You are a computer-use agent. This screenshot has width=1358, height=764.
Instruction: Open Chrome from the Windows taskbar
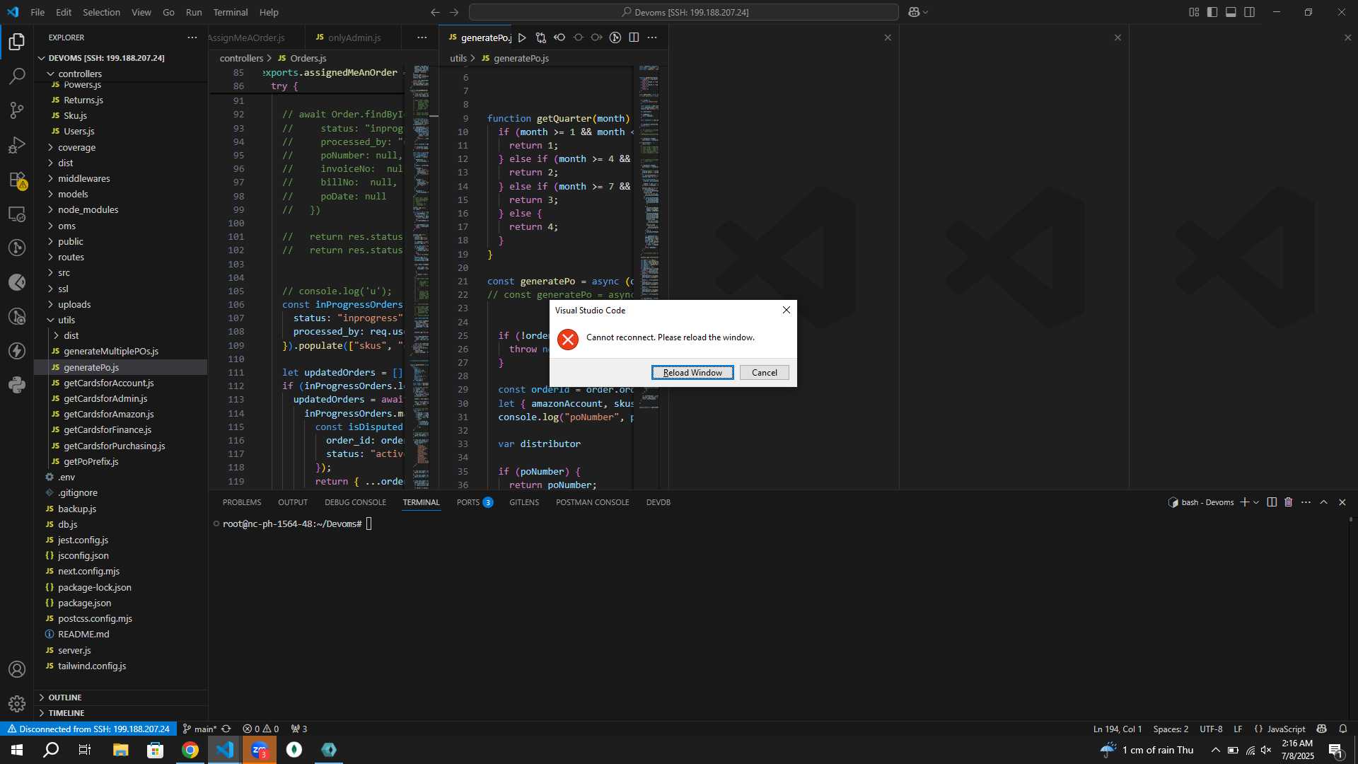(190, 750)
